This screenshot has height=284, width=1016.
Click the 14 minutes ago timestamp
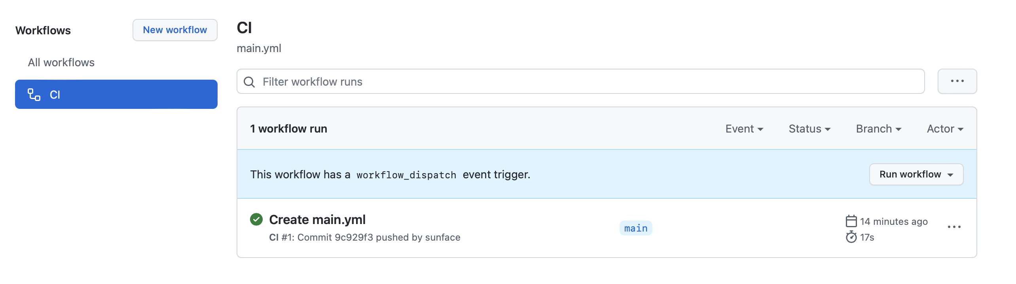(894, 222)
